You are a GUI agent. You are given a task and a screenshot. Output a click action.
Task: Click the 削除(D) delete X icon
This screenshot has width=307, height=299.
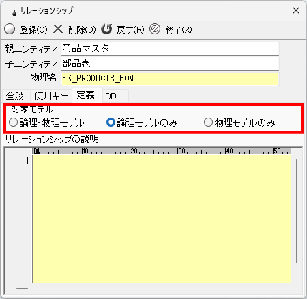pyautogui.click(x=58, y=29)
